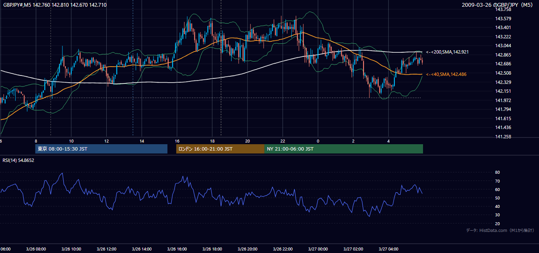Click time axis label 3/26 10:00
This screenshot has height=253, width=539.
tap(71, 249)
